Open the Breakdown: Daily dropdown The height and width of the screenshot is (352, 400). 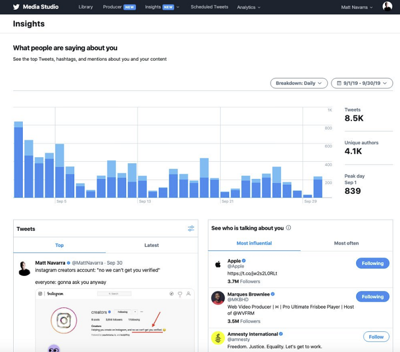pyautogui.click(x=299, y=83)
